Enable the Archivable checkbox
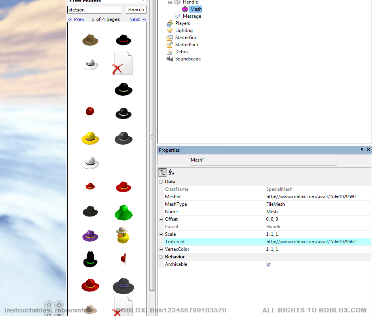 (268, 264)
